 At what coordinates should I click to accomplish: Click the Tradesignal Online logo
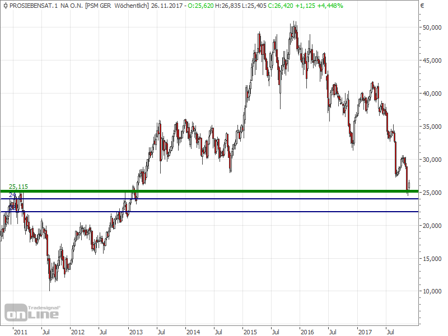coord(34,312)
